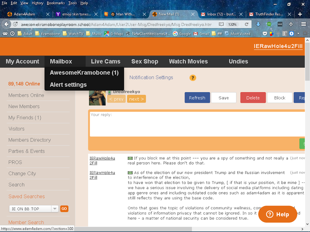Click the blue circle download icon in bookmarks bar
310x232 pixels.
pyautogui.click(x=291, y=34)
